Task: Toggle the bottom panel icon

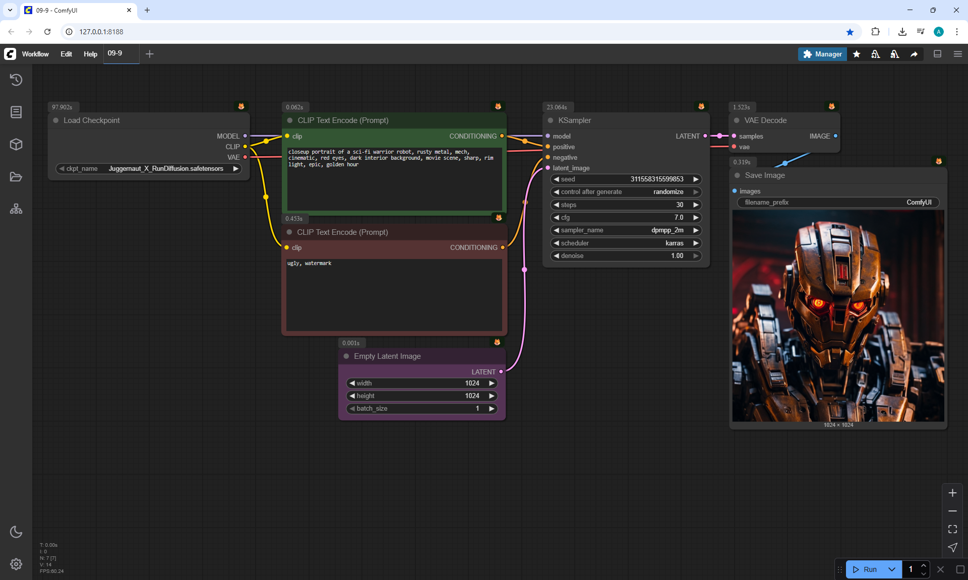Action: [x=937, y=54]
